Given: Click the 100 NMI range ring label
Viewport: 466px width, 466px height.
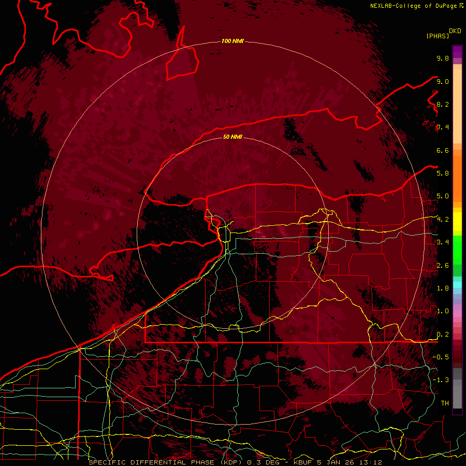Looking at the screenshot, I should [232, 41].
